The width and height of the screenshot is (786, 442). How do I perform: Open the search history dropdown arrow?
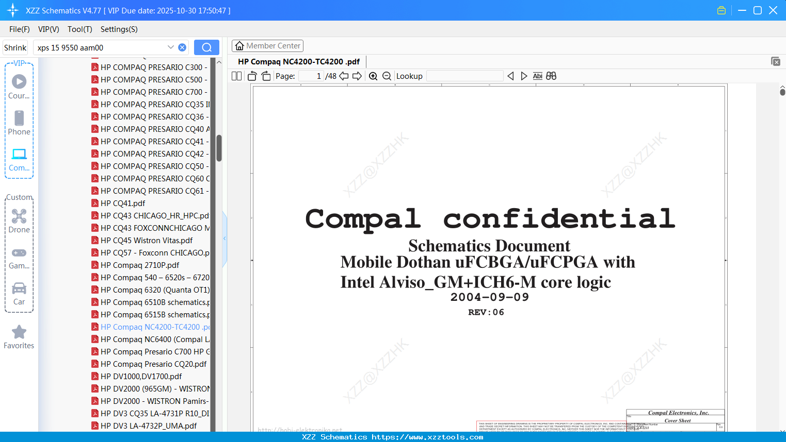tap(171, 47)
